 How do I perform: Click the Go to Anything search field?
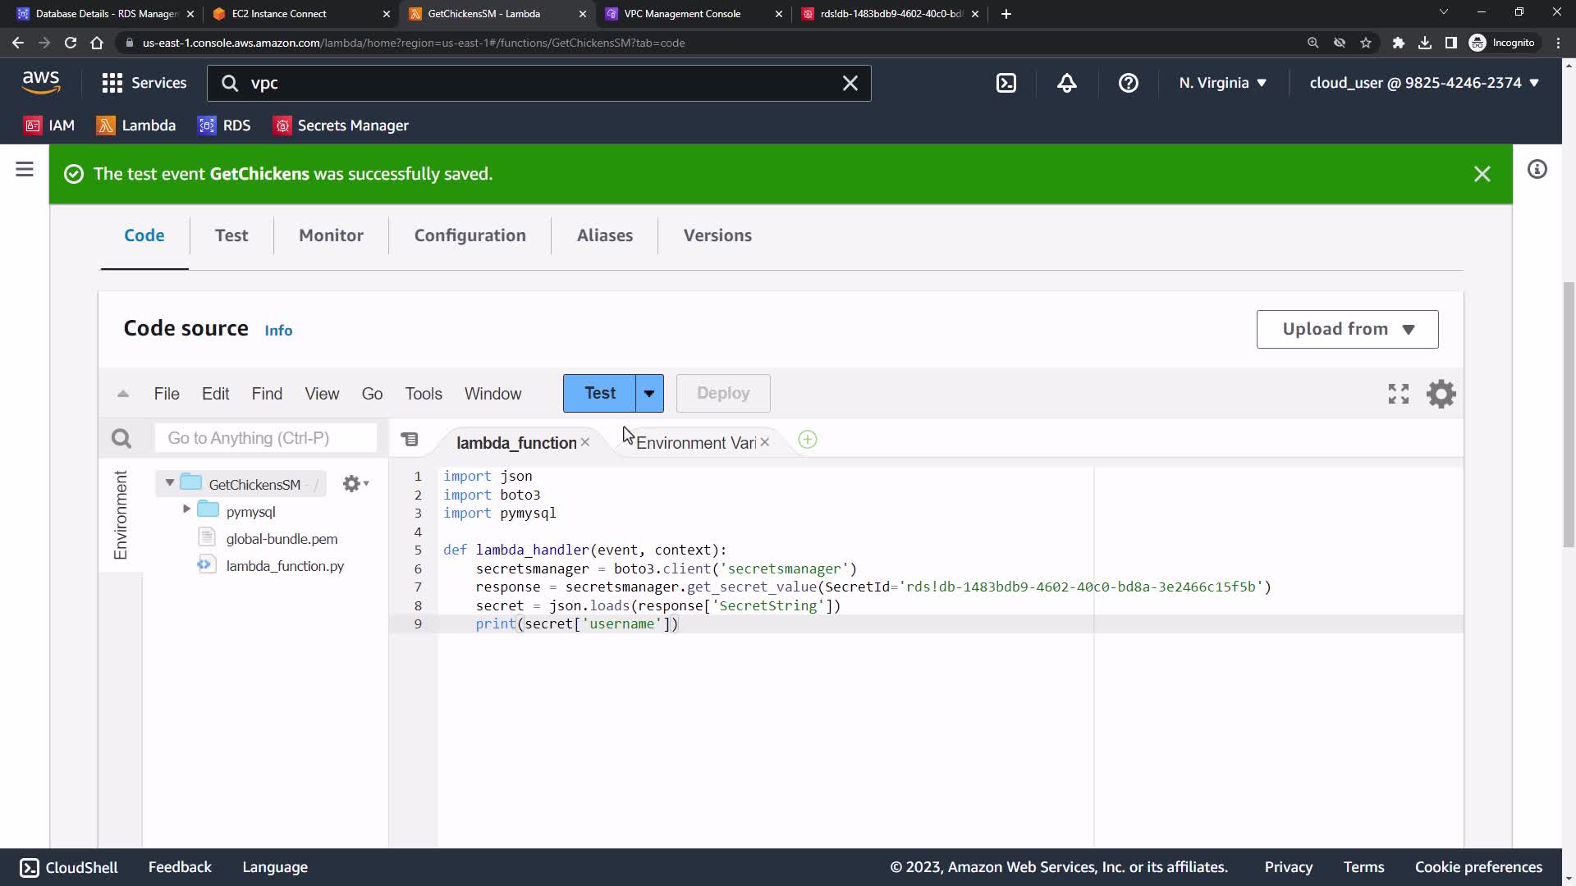pyautogui.click(x=265, y=438)
